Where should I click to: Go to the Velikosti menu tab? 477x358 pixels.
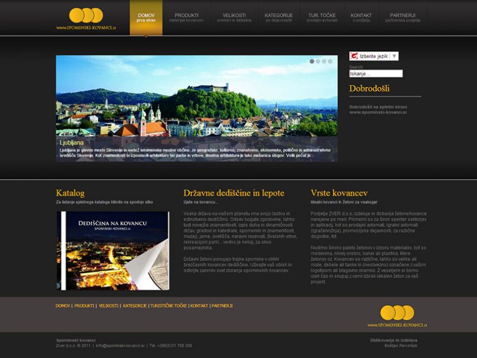tap(234, 17)
